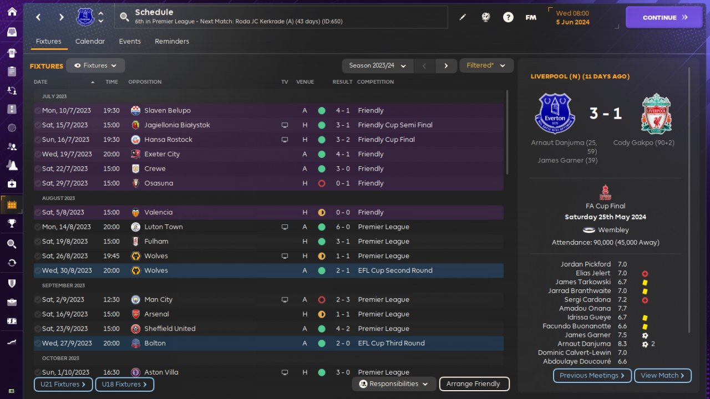Click the TV icon on Luton Town row
This screenshot has height=399, width=710.
point(285,227)
